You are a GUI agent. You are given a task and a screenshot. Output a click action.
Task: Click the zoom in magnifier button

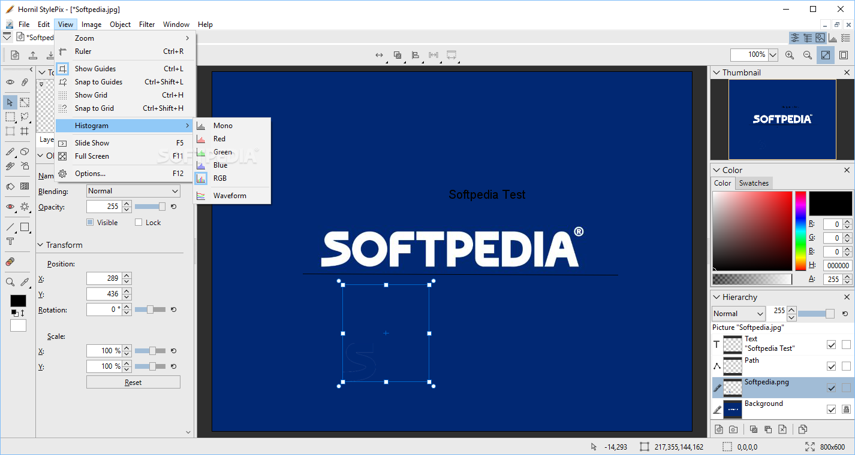pos(790,54)
